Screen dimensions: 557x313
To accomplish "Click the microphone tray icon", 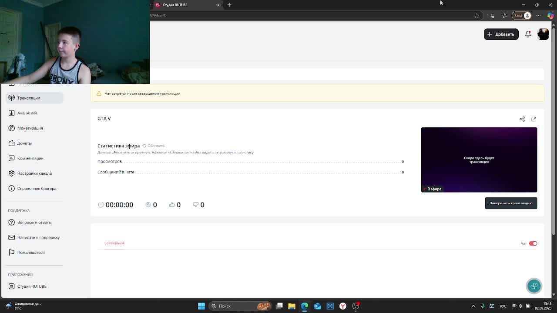I will coord(483,306).
